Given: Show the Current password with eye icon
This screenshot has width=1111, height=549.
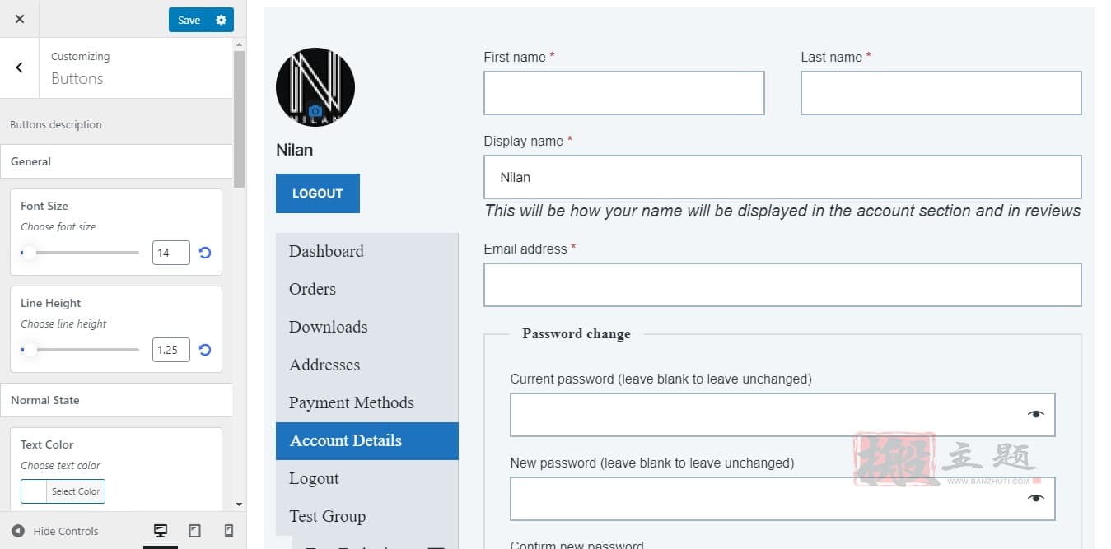Looking at the screenshot, I should coord(1035,414).
